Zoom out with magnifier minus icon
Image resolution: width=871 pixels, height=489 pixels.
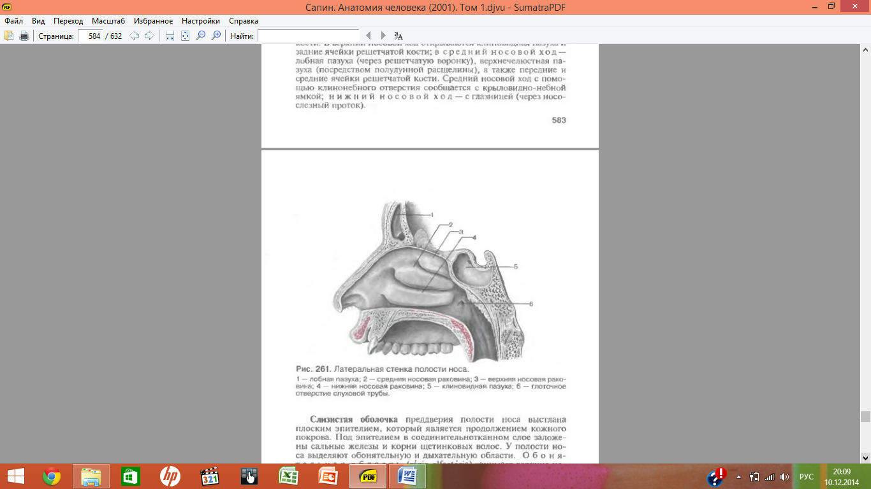tap(200, 36)
